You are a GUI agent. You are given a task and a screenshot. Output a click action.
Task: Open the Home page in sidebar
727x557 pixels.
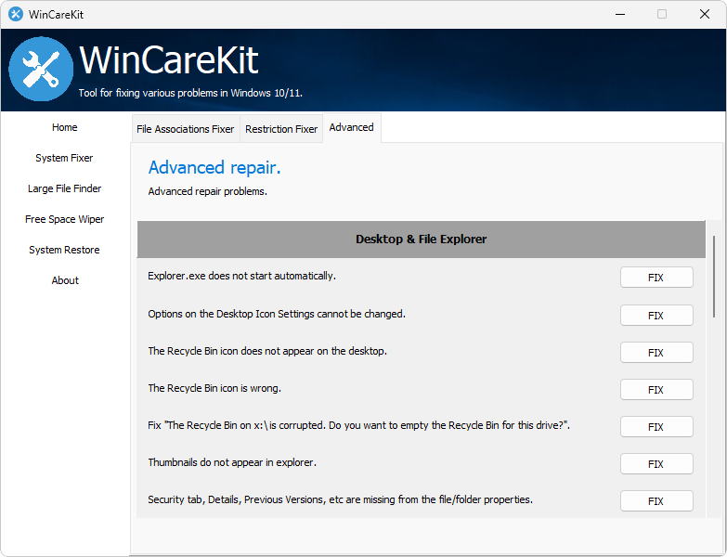click(65, 128)
